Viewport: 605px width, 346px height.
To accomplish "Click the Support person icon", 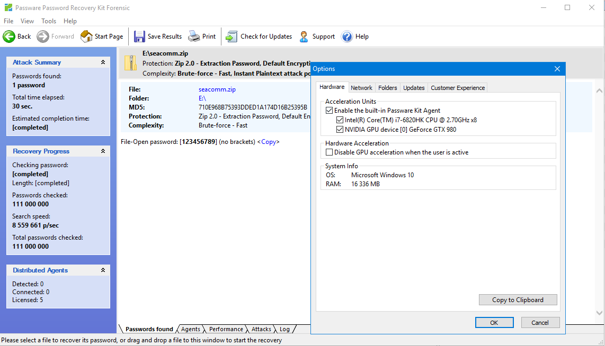I will pos(304,37).
